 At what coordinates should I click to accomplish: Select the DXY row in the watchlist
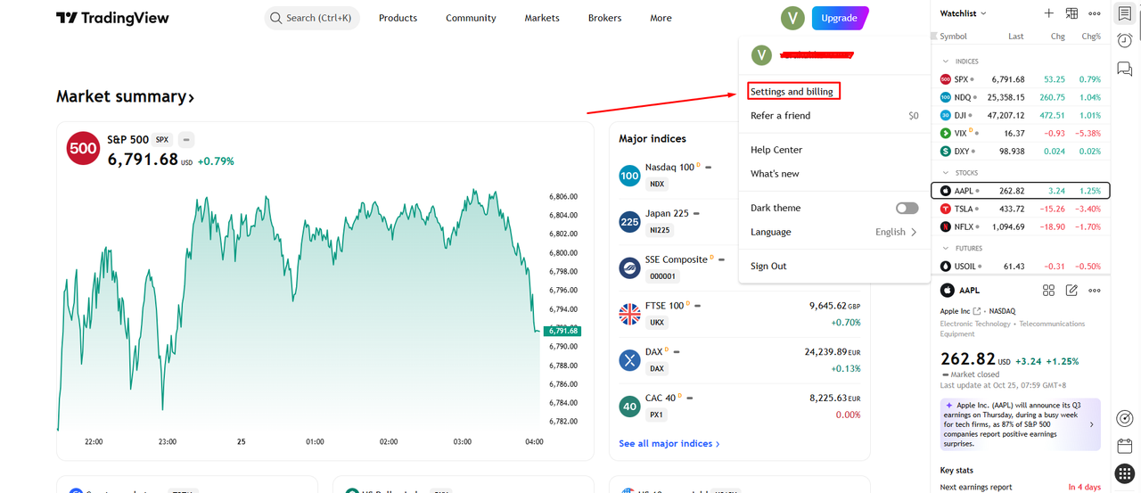point(1021,152)
